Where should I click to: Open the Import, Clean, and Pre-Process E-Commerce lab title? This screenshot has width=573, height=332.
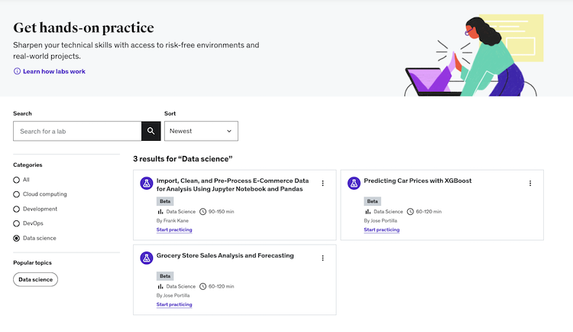(x=232, y=184)
